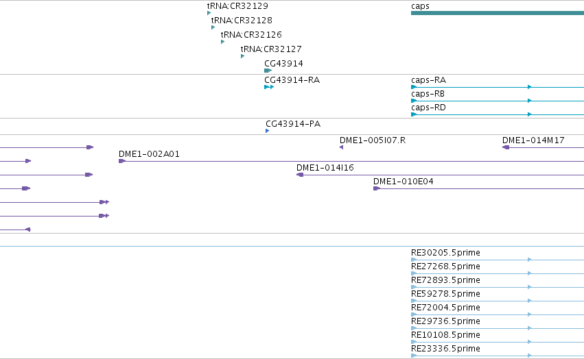
Task: Click the CG43914 gene arrow glyph
Action: [268, 71]
